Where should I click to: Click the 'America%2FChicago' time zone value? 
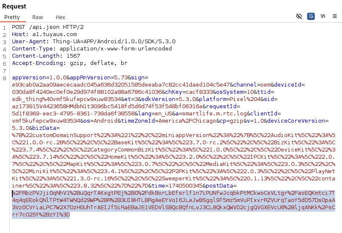[187, 121]
